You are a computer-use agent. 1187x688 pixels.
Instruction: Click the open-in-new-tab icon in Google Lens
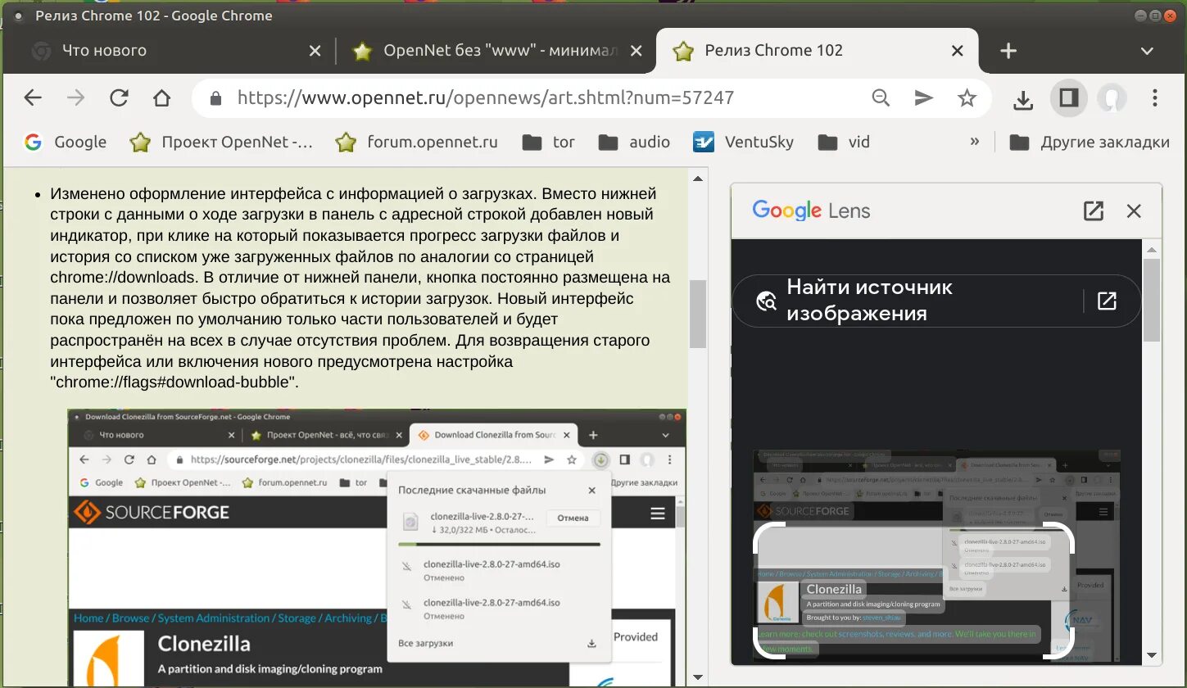pyautogui.click(x=1094, y=210)
